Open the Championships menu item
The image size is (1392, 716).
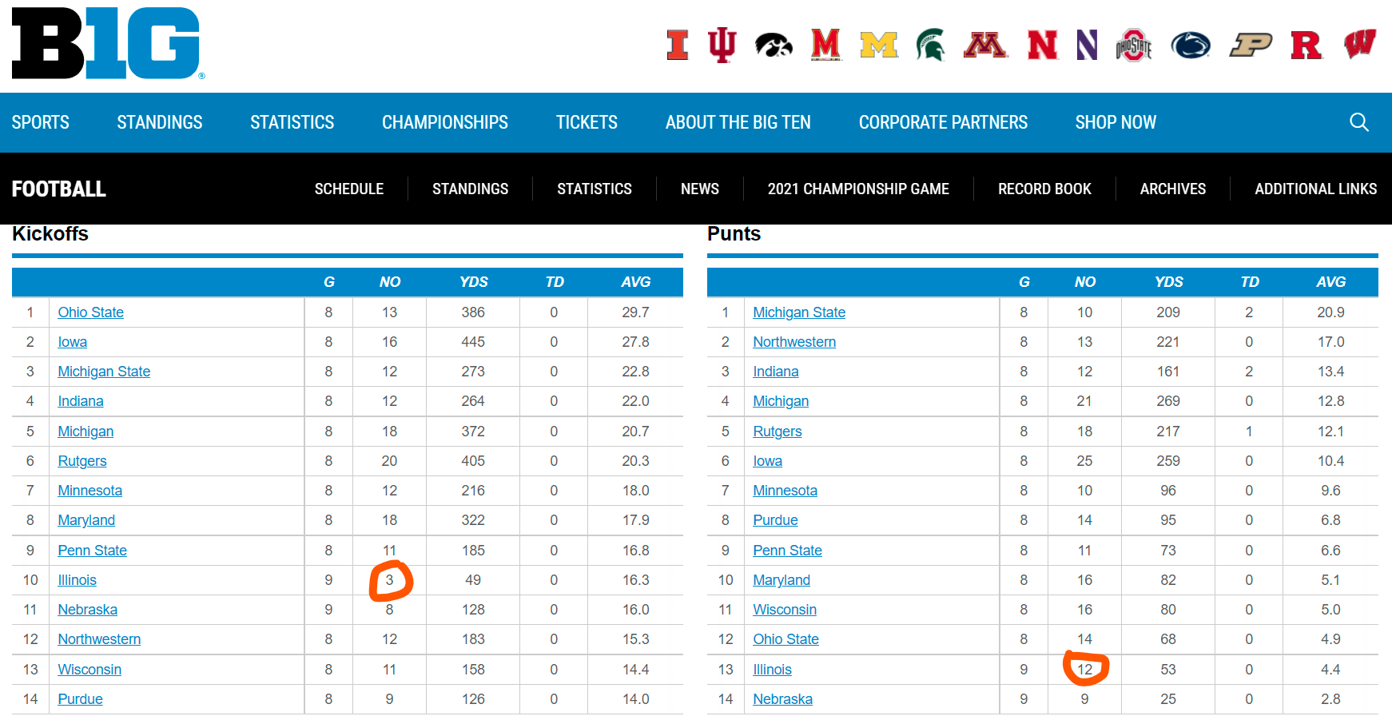444,122
